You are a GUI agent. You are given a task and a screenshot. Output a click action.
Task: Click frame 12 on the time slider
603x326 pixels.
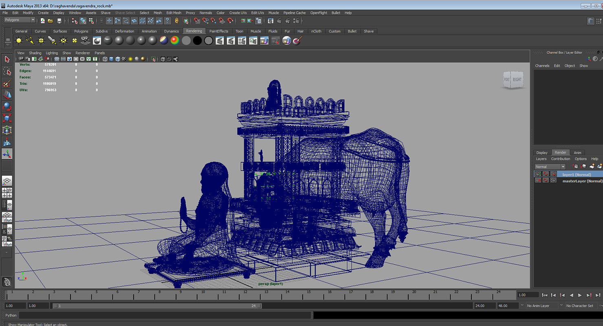click(245, 295)
